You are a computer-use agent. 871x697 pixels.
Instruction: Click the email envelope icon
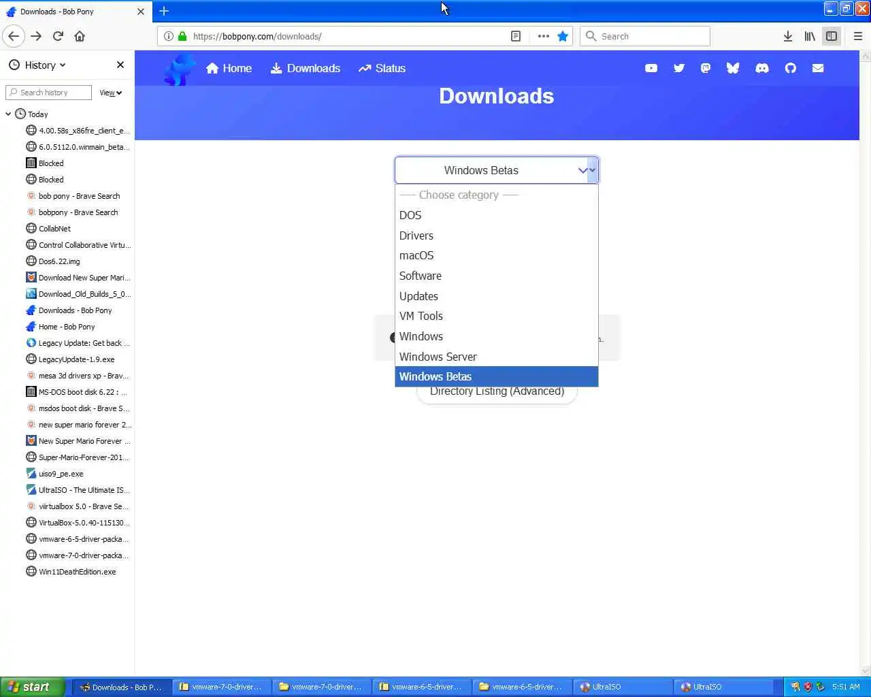(818, 68)
